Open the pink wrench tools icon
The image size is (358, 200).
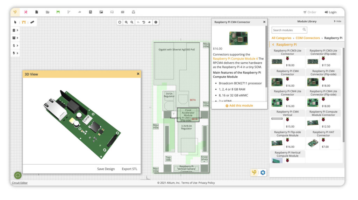26,12
